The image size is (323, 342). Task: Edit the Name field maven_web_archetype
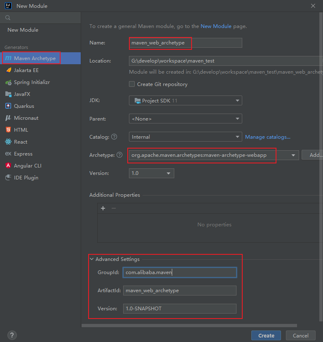[185, 43]
